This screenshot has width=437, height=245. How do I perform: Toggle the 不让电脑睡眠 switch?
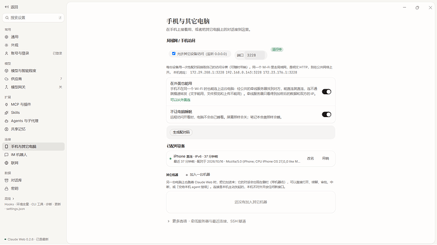coord(326,115)
